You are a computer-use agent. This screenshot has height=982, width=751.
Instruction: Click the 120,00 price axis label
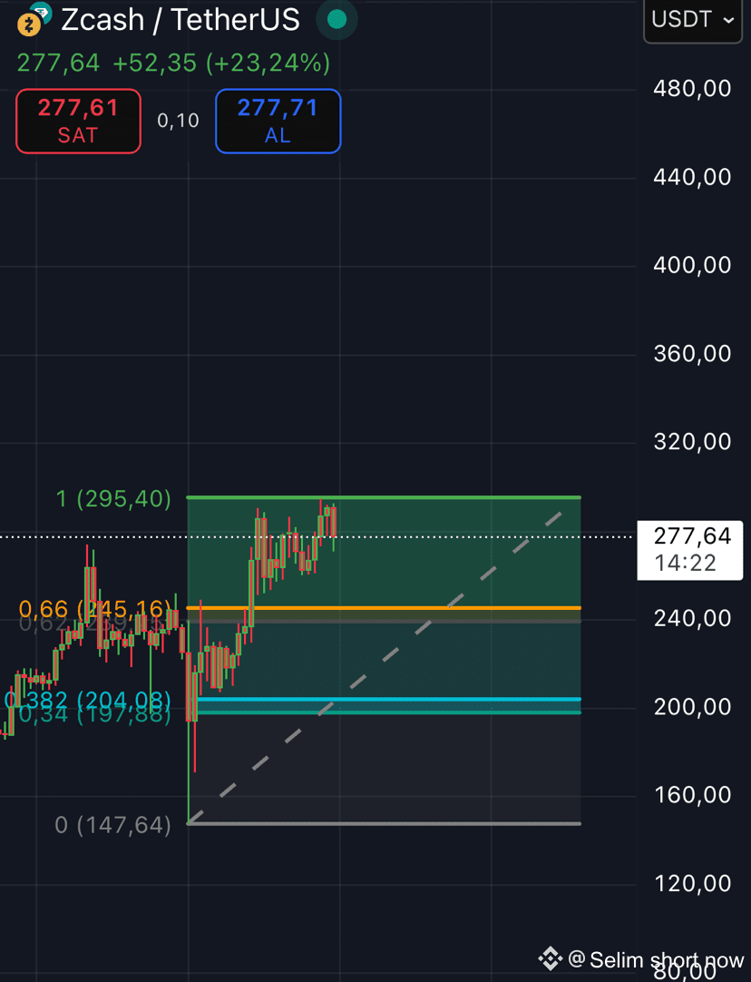[692, 884]
